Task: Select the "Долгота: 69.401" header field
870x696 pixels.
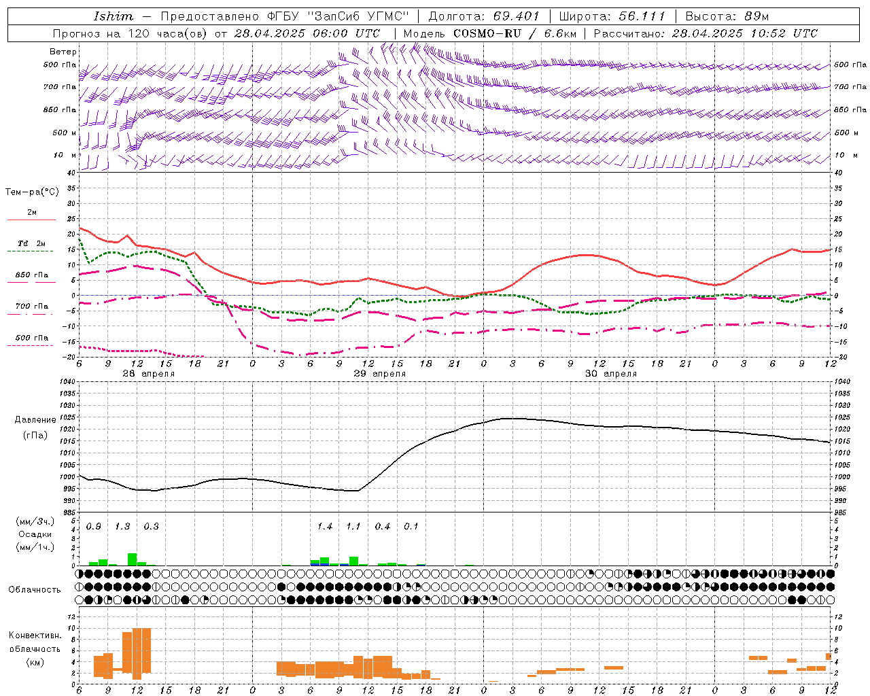Action: [x=484, y=16]
